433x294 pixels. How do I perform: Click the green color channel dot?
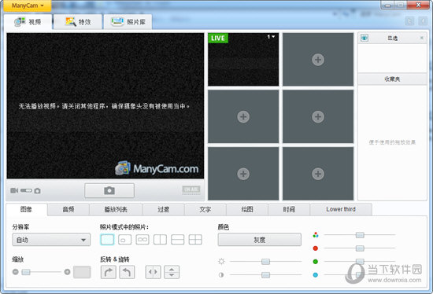pos(316,262)
